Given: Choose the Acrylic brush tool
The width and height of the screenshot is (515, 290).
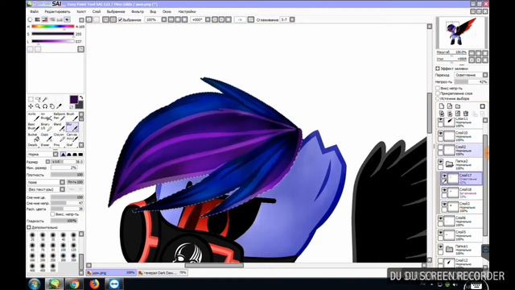Looking at the screenshot, I should (33, 116).
